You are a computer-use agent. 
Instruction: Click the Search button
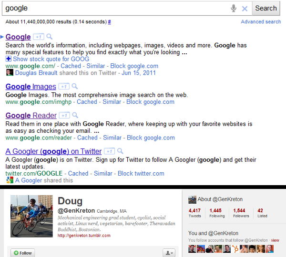point(266,8)
